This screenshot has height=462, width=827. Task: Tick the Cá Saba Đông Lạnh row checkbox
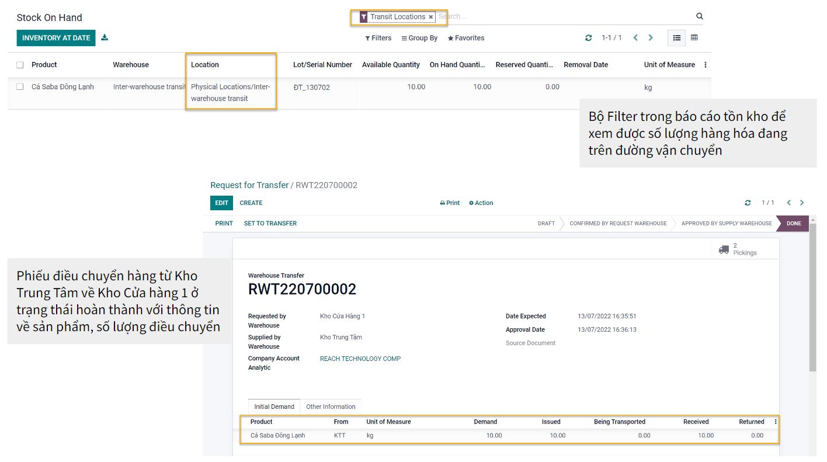click(x=20, y=86)
